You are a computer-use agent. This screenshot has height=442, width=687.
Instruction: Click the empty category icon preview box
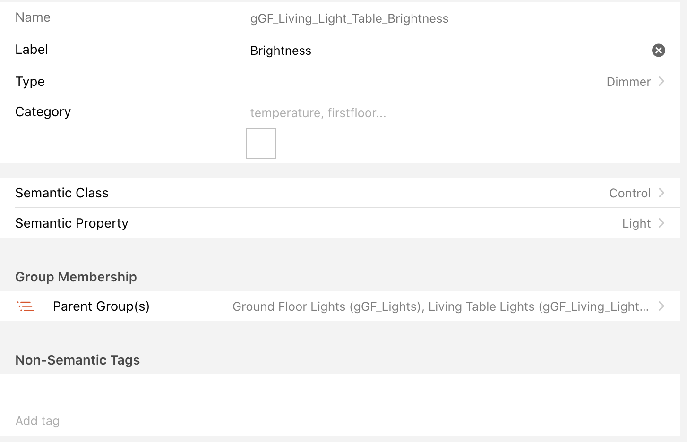pos(261,144)
